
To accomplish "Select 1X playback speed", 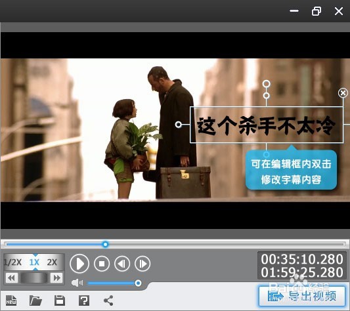I will point(34,262).
